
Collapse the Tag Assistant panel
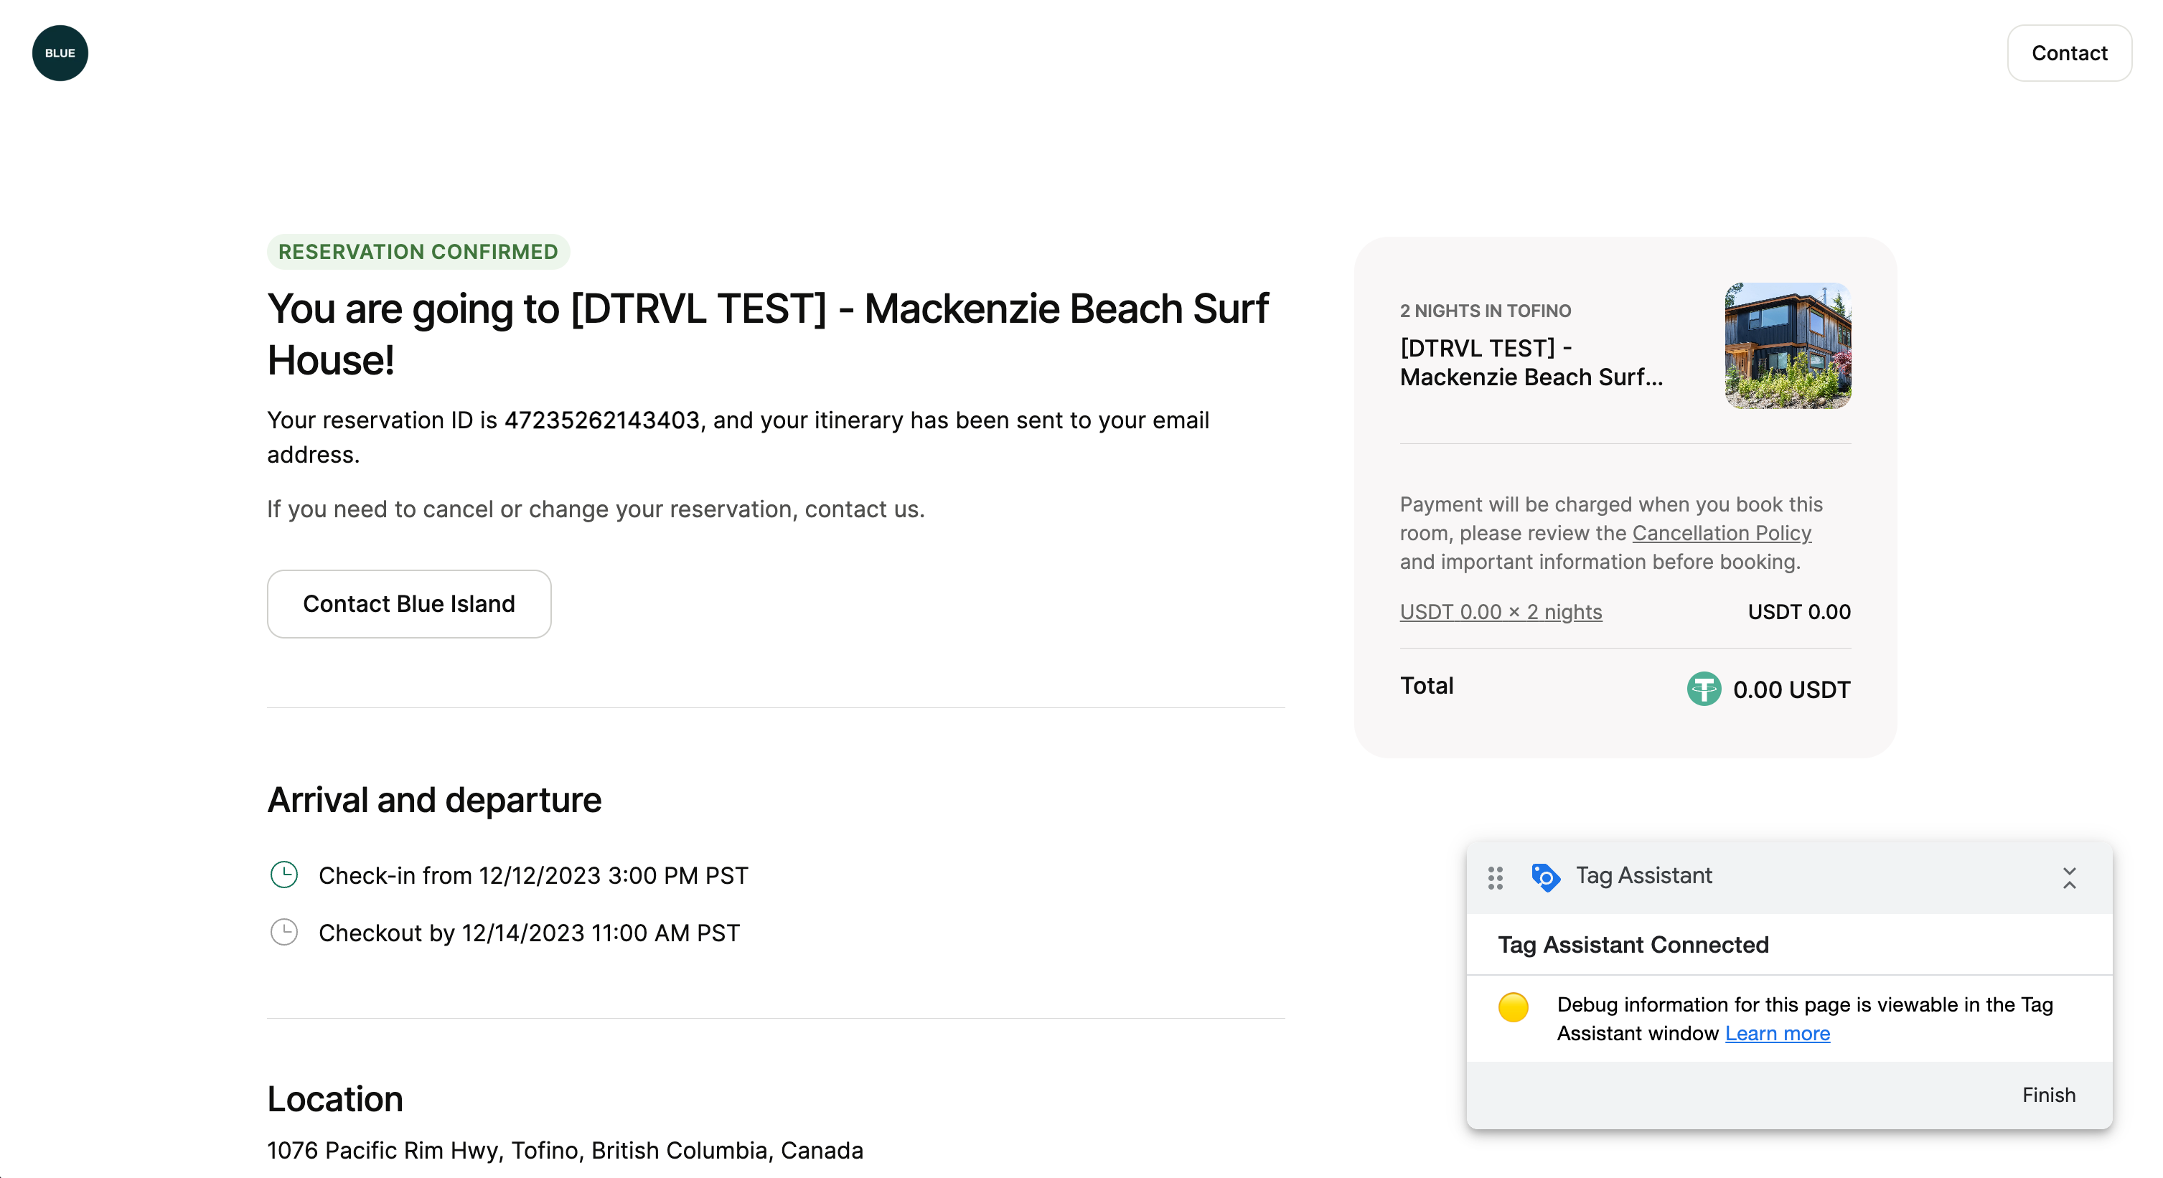2069,877
